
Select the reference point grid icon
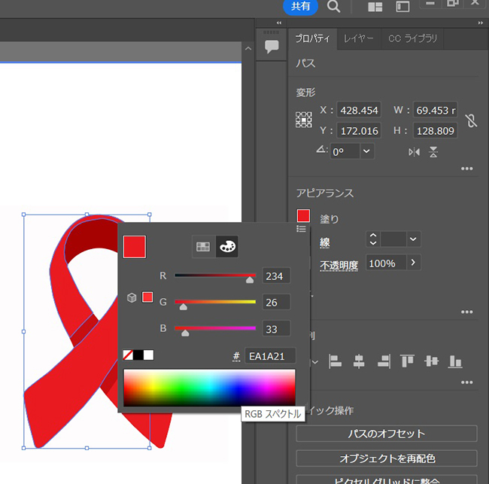303,120
